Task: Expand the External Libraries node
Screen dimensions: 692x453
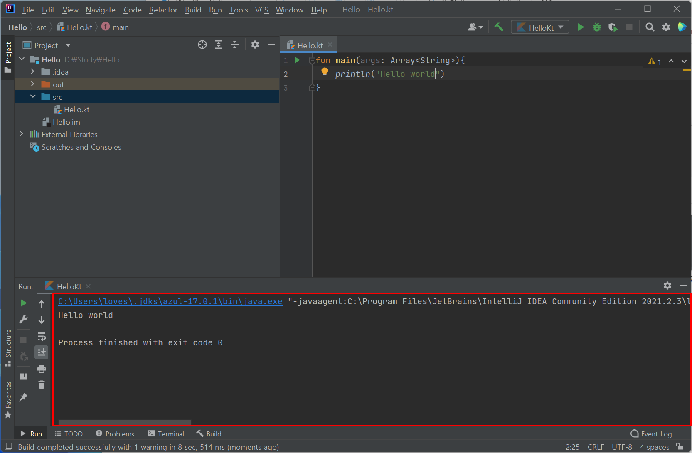Action: (x=22, y=134)
